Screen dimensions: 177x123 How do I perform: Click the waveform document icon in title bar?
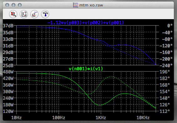tap(75, 5)
